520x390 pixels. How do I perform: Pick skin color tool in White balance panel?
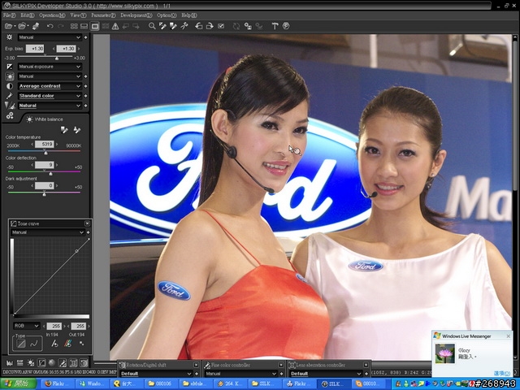point(77,130)
